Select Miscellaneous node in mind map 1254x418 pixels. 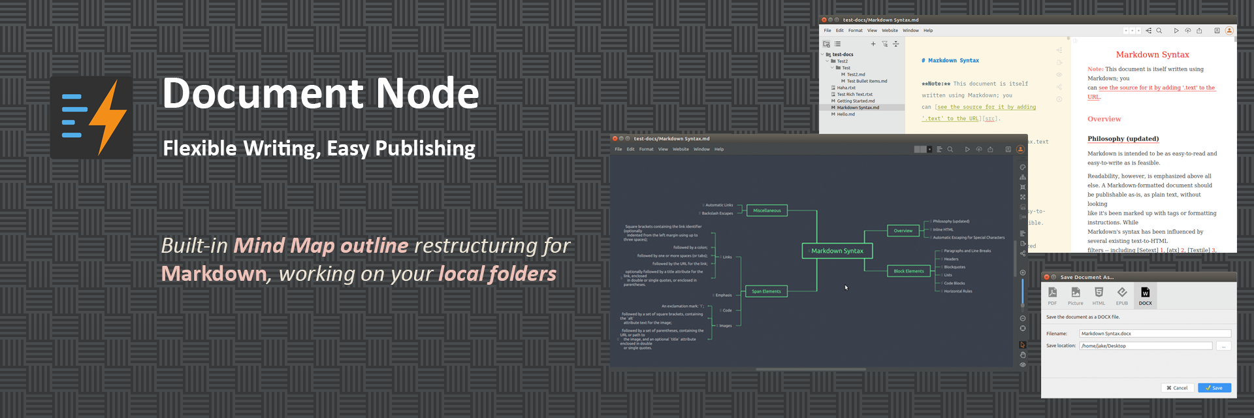767,210
